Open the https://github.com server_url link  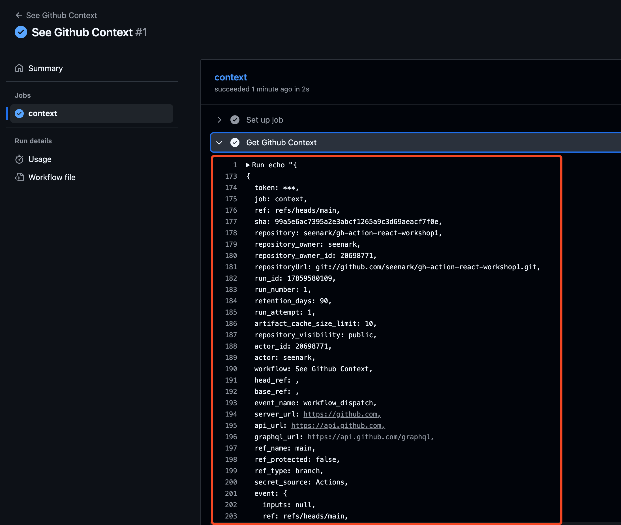[x=342, y=414]
